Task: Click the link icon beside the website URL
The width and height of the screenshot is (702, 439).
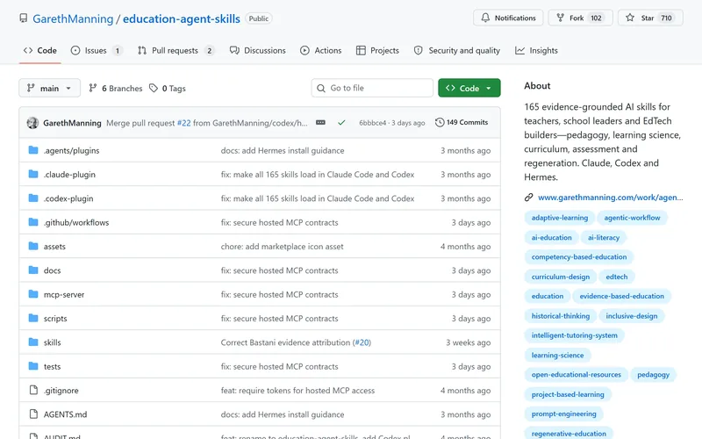Action: coord(529,197)
